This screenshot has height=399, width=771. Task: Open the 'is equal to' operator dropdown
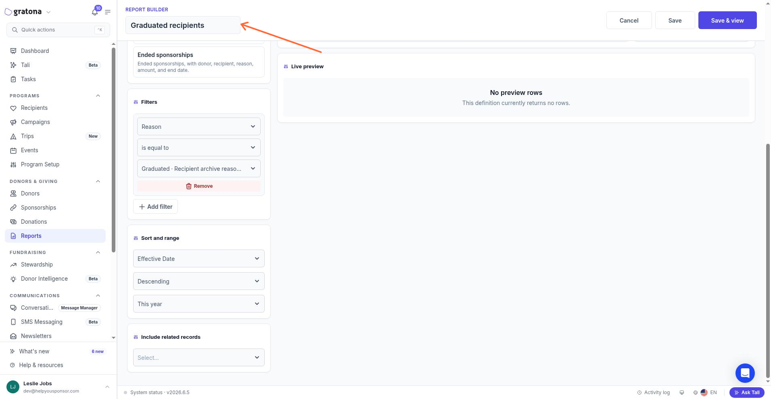click(198, 147)
